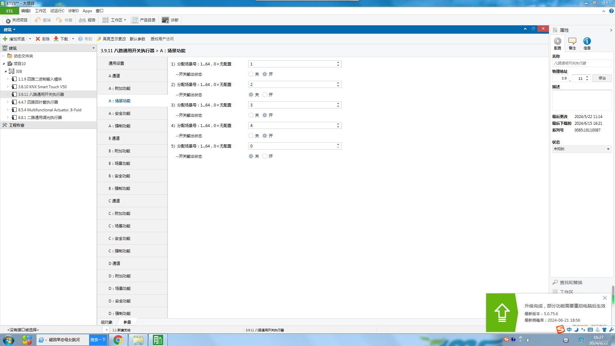Expand 4.4.7 四路百叶窗执行器 node
Screen dimensions: 615x346
8,102
